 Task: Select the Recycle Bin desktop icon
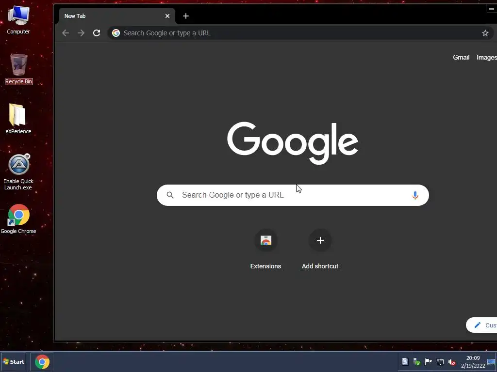19,69
